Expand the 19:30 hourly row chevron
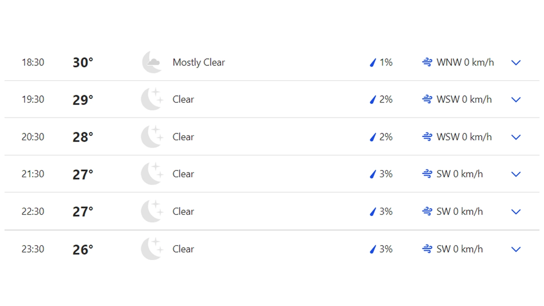Screen dimensions: 544x306 tap(516, 100)
